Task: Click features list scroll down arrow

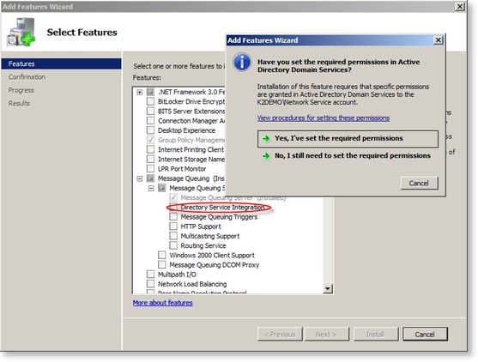Action: pyautogui.click(x=328, y=288)
